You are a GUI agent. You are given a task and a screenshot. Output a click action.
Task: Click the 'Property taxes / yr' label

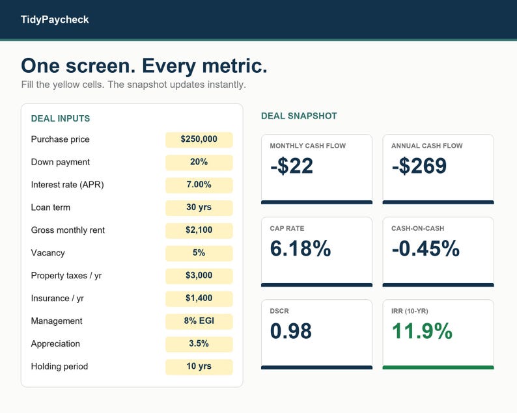point(66,276)
